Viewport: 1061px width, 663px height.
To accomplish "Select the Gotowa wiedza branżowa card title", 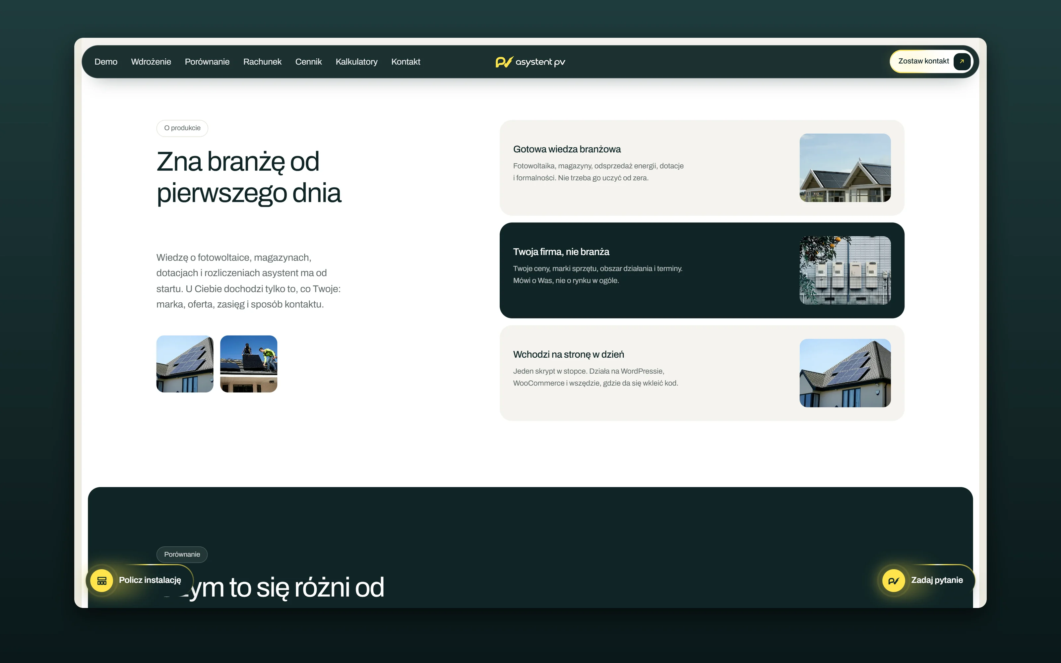I will (x=567, y=149).
